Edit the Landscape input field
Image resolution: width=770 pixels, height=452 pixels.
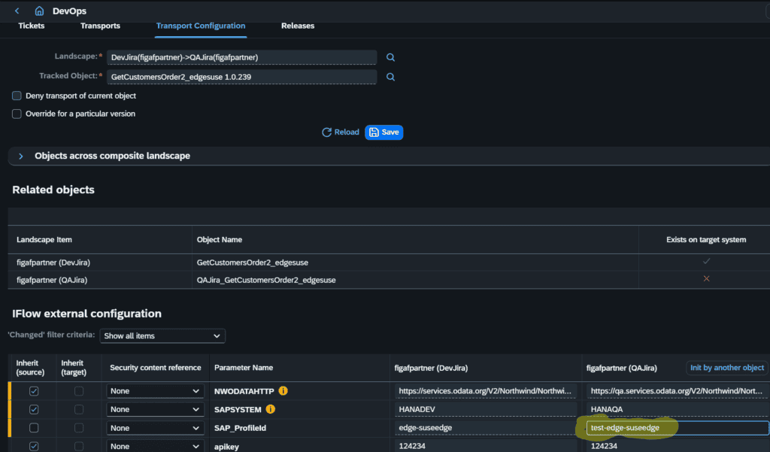point(241,57)
